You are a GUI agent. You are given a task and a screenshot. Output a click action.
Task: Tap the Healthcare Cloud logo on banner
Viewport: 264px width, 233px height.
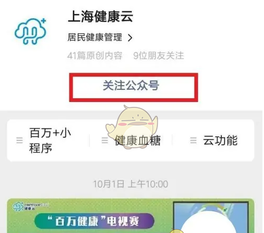pyautogui.click(x=30, y=207)
